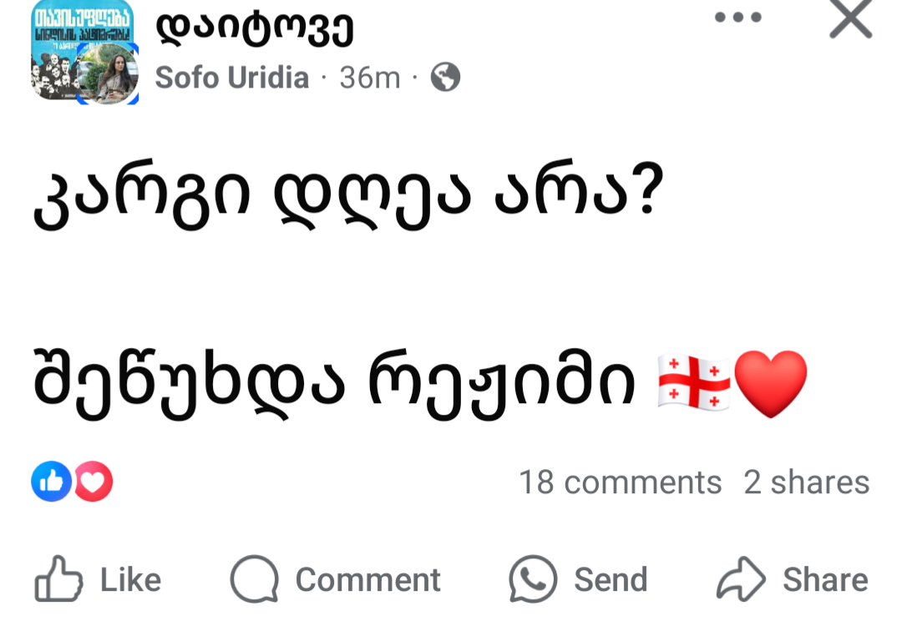Click the Georgian flag emoji in post
Viewport: 902px width, 626px height.
[x=693, y=383]
